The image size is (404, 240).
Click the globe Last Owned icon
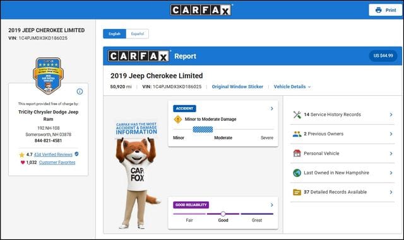click(297, 173)
